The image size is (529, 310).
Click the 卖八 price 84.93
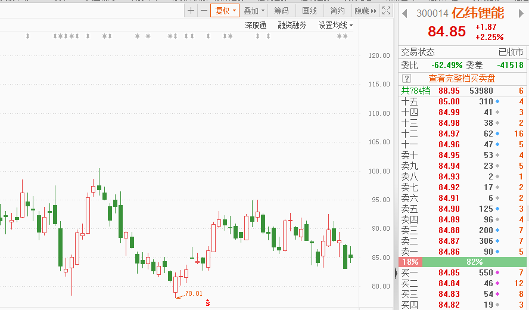coord(449,176)
